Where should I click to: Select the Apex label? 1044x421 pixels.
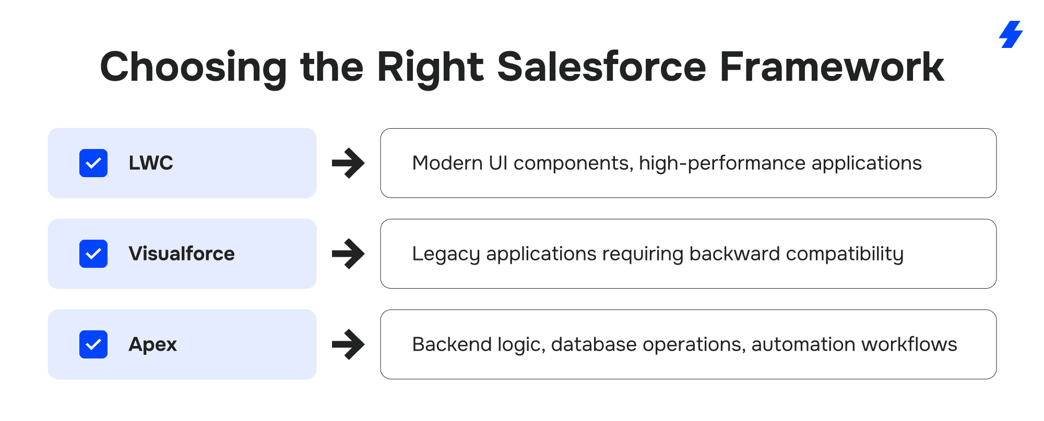[153, 344]
